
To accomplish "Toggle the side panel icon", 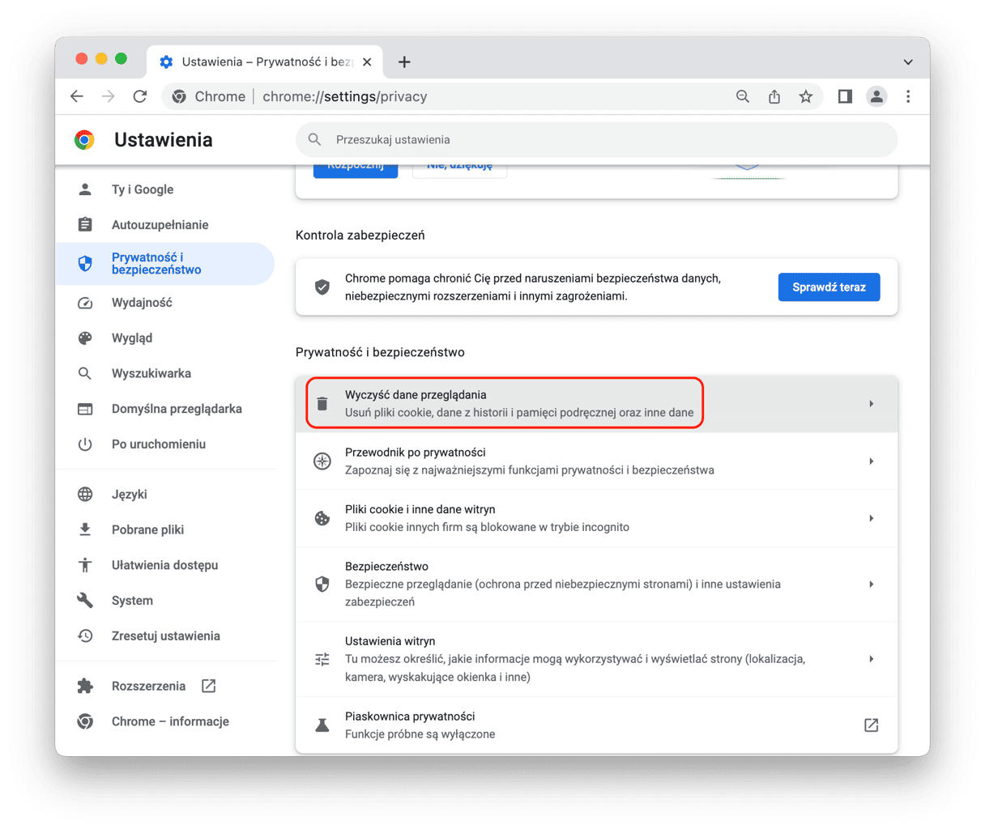I will pos(845,96).
